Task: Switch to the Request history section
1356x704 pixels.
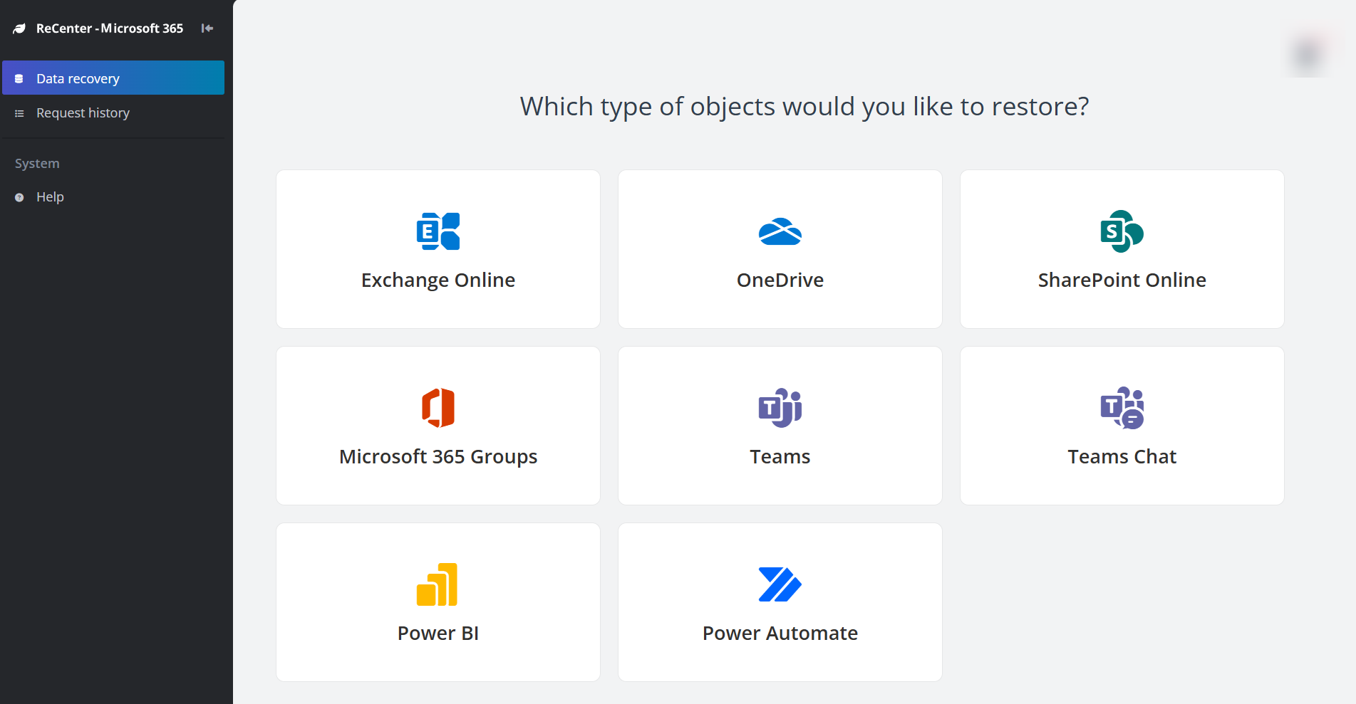Action: [83, 112]
